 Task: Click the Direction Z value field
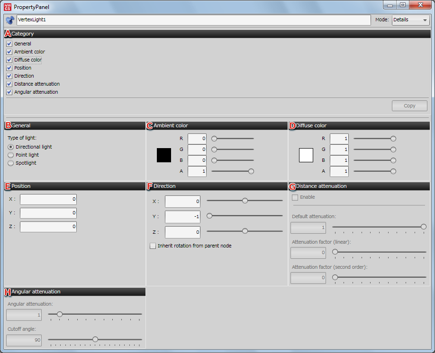(182, 232)
